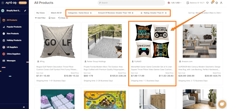The height and width of the screenshot is (109, 227).
Task: Remove the Categories: Home Decor filter
Action: click(x=91, y=13)
